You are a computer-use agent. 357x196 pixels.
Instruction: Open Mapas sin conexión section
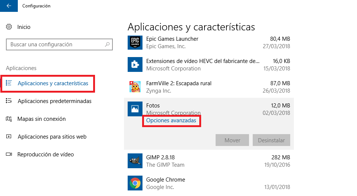click(42, 119)
